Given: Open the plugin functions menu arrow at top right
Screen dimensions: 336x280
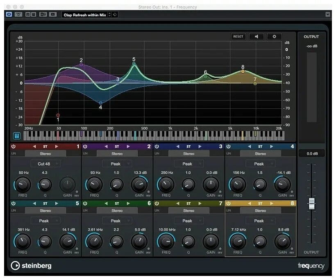Looking at the screenshot, I should 328,15.
